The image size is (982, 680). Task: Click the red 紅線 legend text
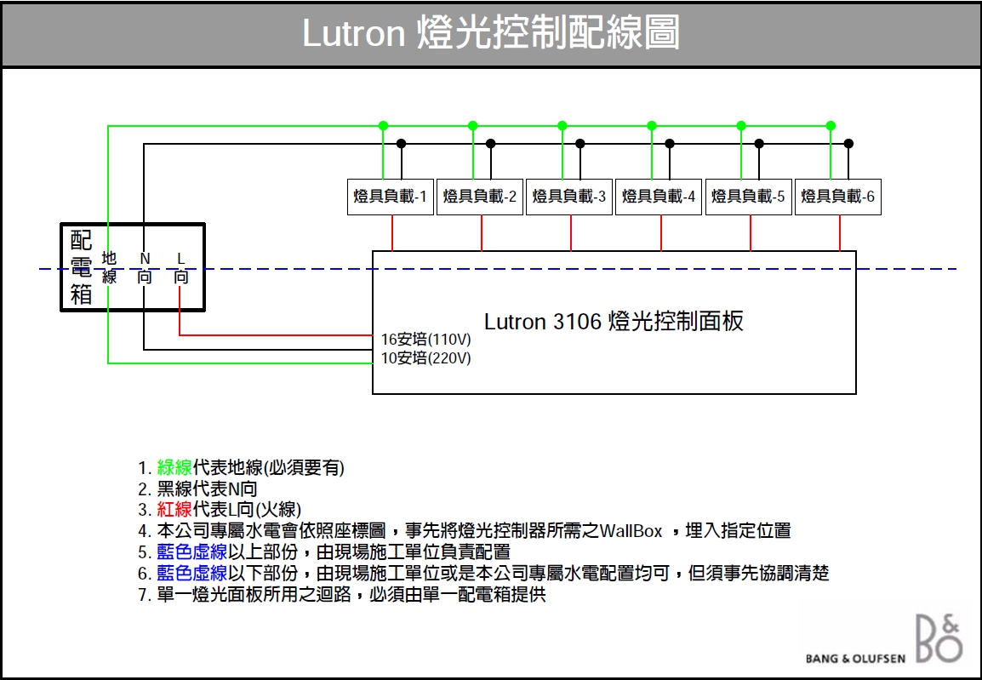174,510
